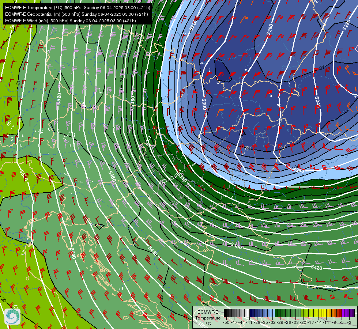Select the light blue -32 swatch in legend
Screen dimensions: 358x329
[274, 313]
